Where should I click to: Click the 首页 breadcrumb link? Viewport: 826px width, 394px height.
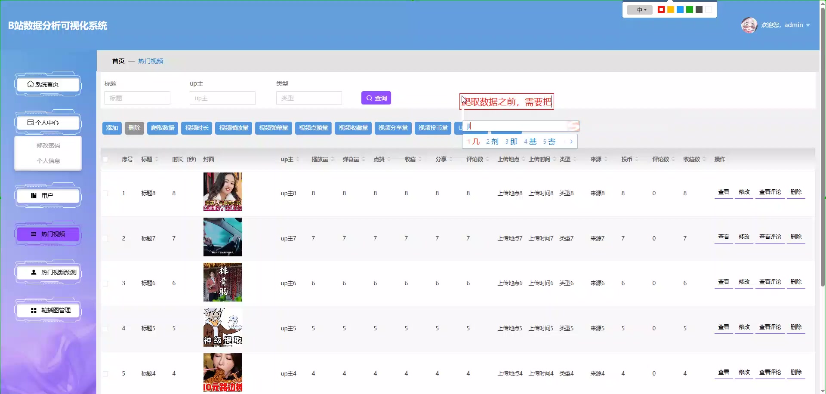118,61
